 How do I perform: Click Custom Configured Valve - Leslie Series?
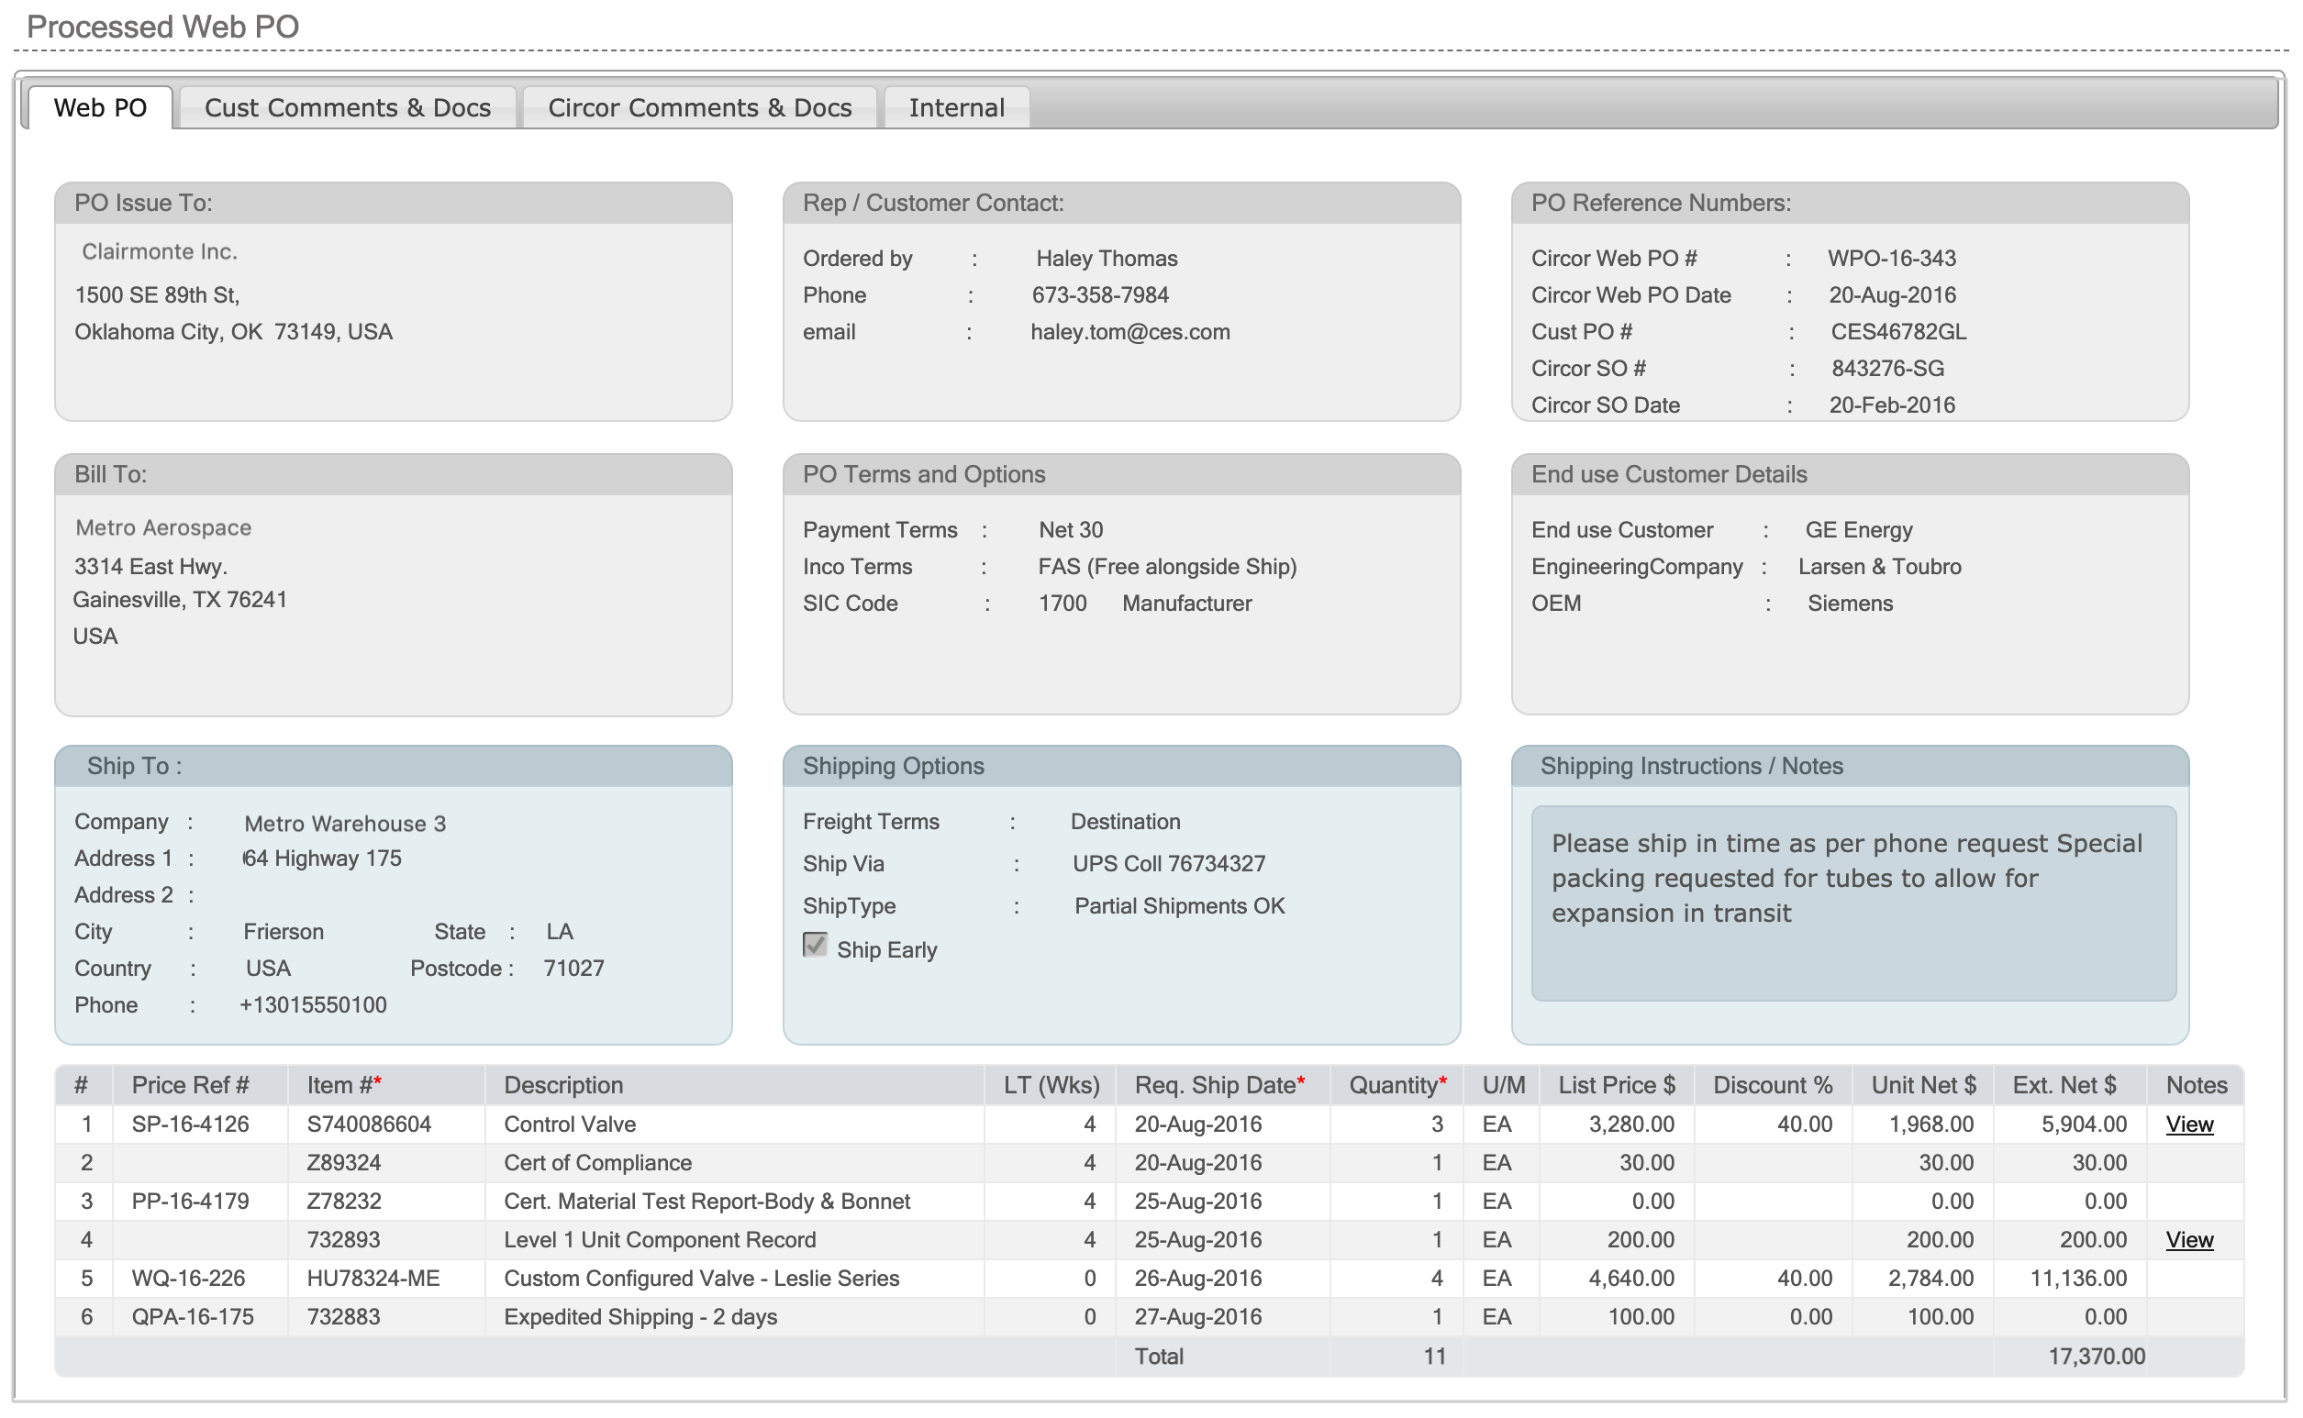[x=702, y=1279]
